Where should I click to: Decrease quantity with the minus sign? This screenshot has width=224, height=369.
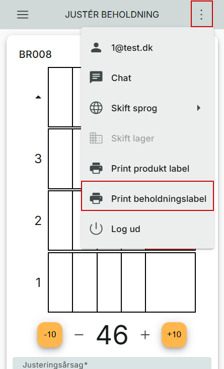tap(79, 334)
